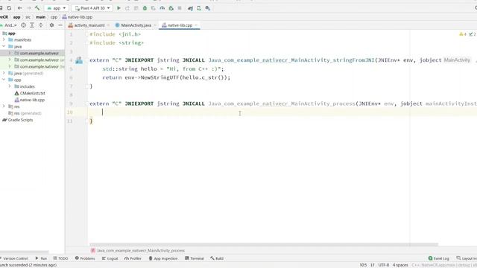Select res (generated) in the project tree
477x268 pixels.
pos(25,113)
